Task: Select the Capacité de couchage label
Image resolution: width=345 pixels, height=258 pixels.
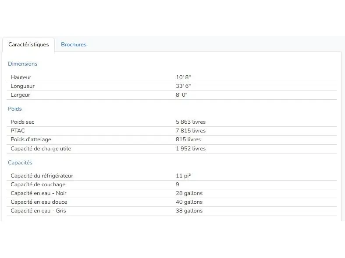Action: [38, 185]
